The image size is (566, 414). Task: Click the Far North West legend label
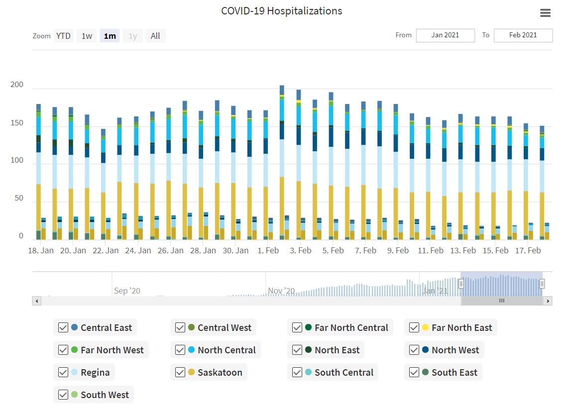[x=113, y=350]
